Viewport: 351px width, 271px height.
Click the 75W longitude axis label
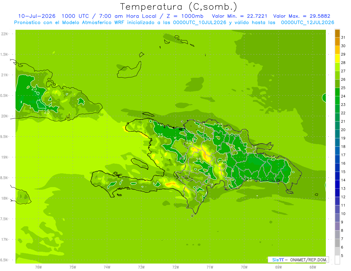[x=73, y=267]
